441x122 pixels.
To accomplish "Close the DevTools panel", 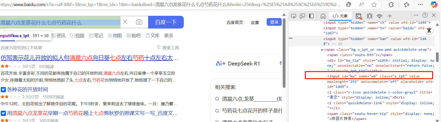I will [x=434, y=15].
